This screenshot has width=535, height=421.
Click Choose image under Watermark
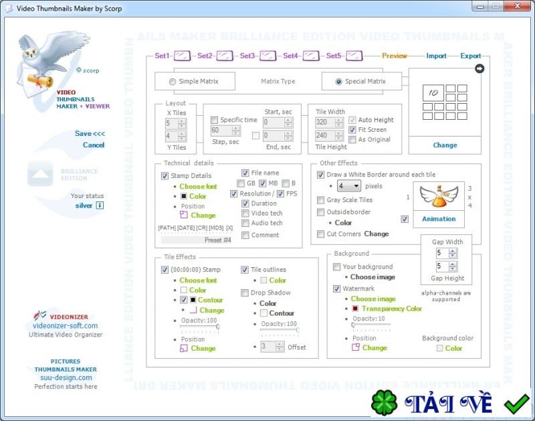pos(373,299)
